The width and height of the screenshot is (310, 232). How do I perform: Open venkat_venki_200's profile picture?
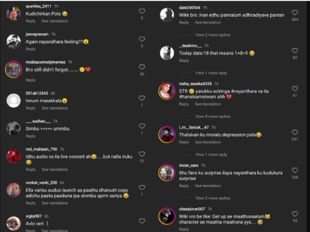coord(13,190)
